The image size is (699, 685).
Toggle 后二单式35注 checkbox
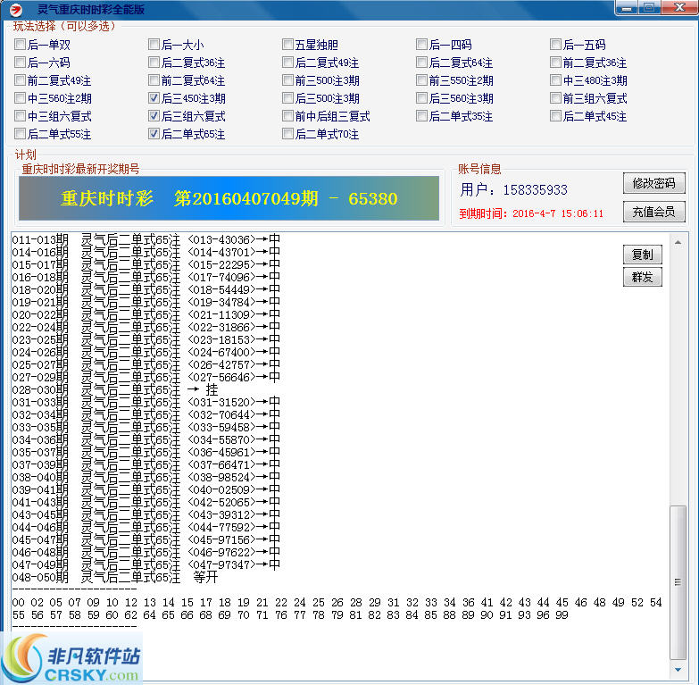pos(421,115)
